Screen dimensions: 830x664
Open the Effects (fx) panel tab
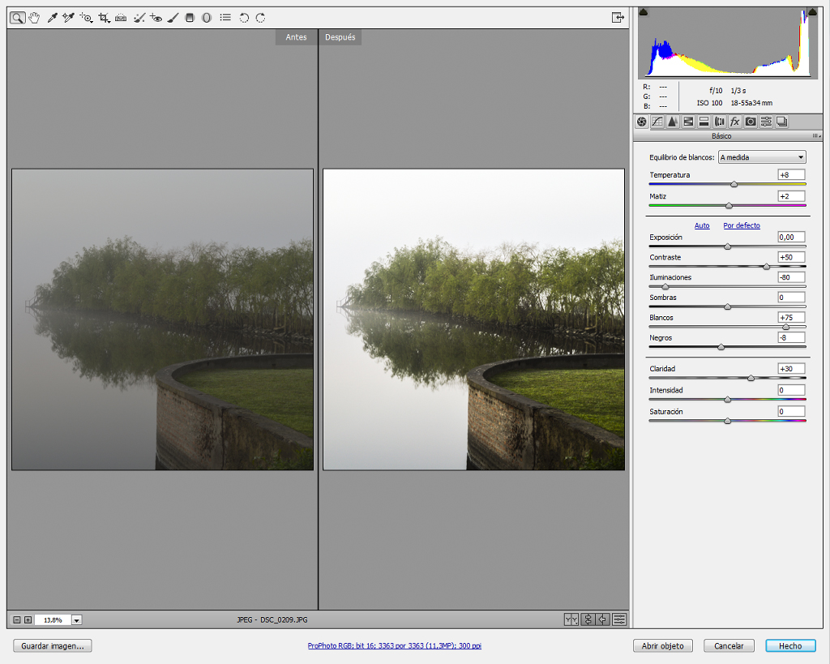734,122
